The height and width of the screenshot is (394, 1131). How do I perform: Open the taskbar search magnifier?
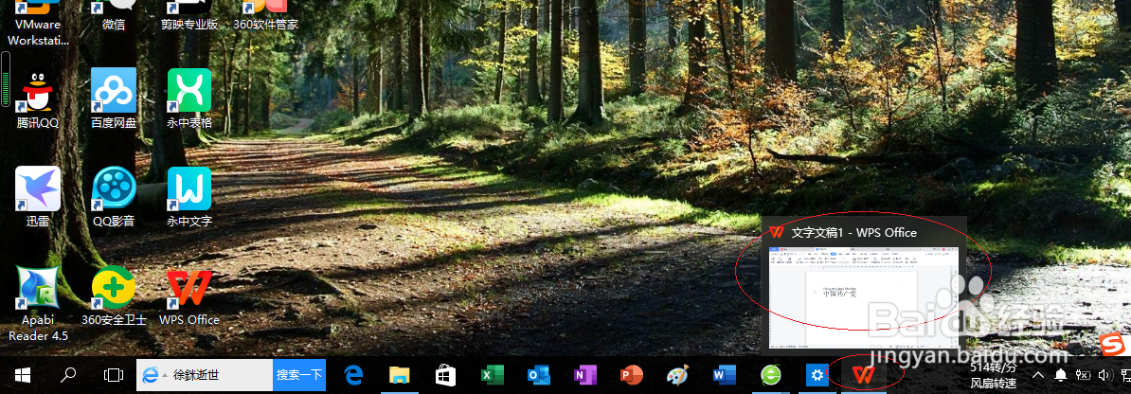68,375
